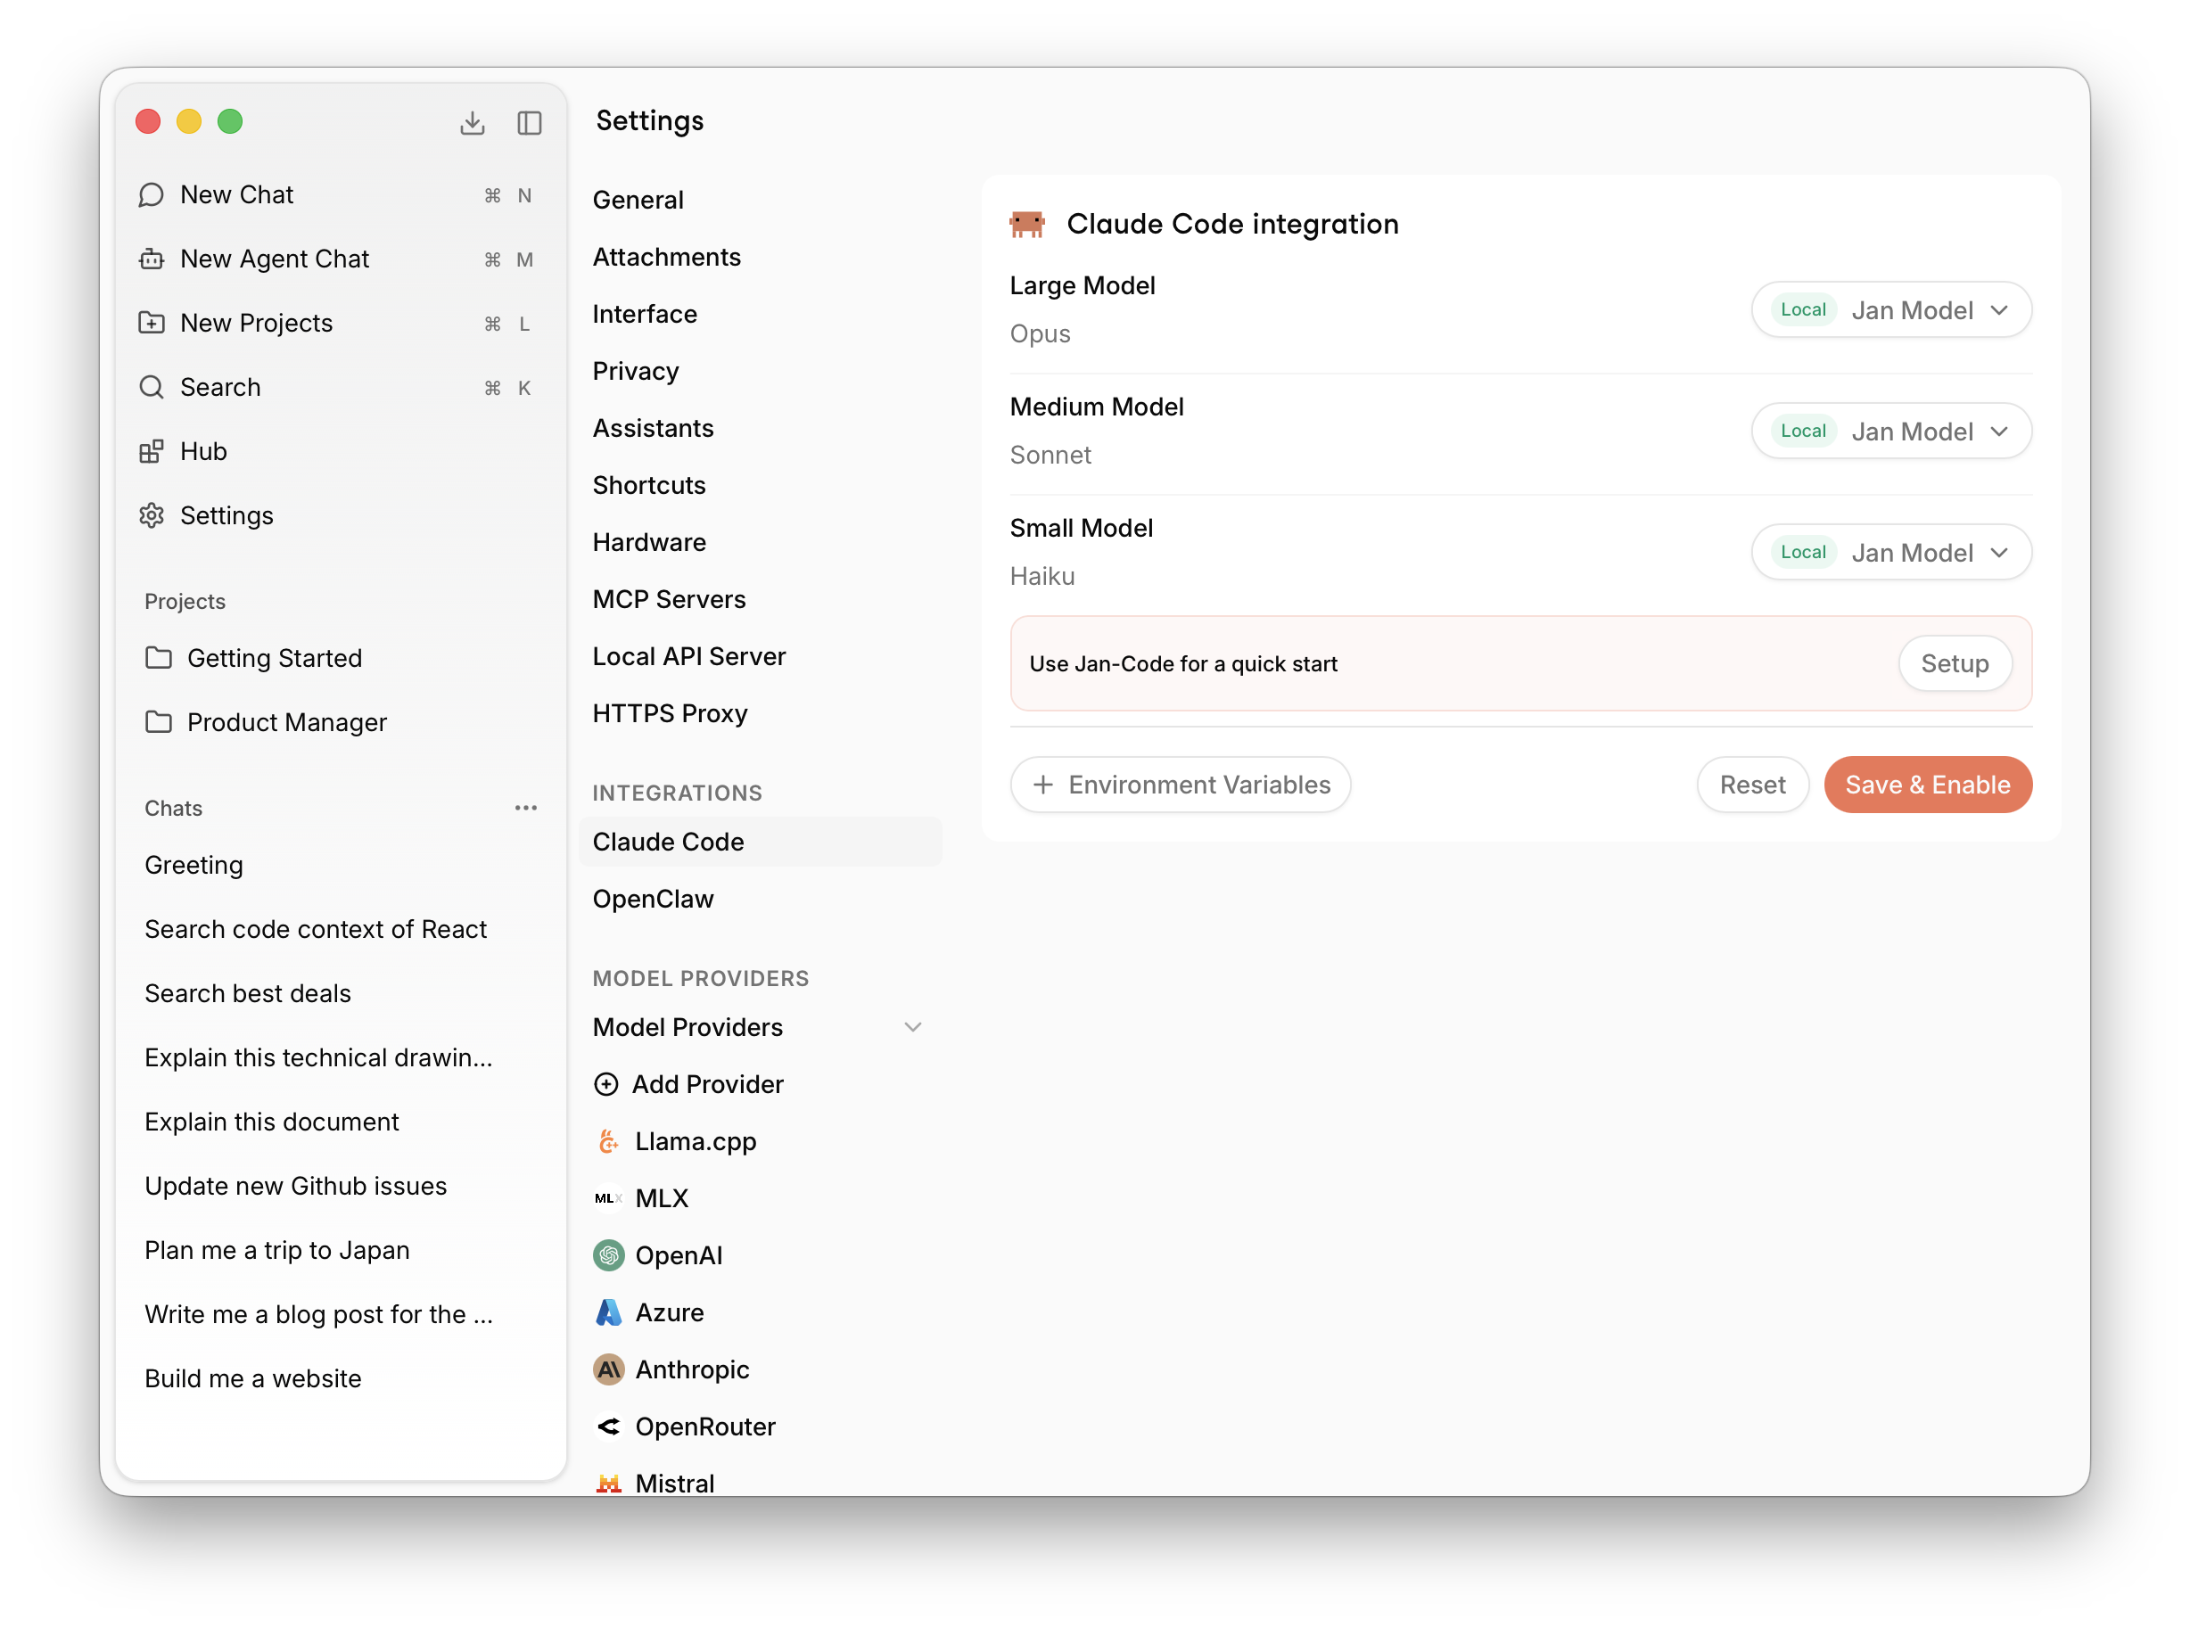Open Small Model Jan Model dropdown
Image resolution: width=2190 pixels, height=1628 pixels.
pyautogui.click(x=1890, y=553)
